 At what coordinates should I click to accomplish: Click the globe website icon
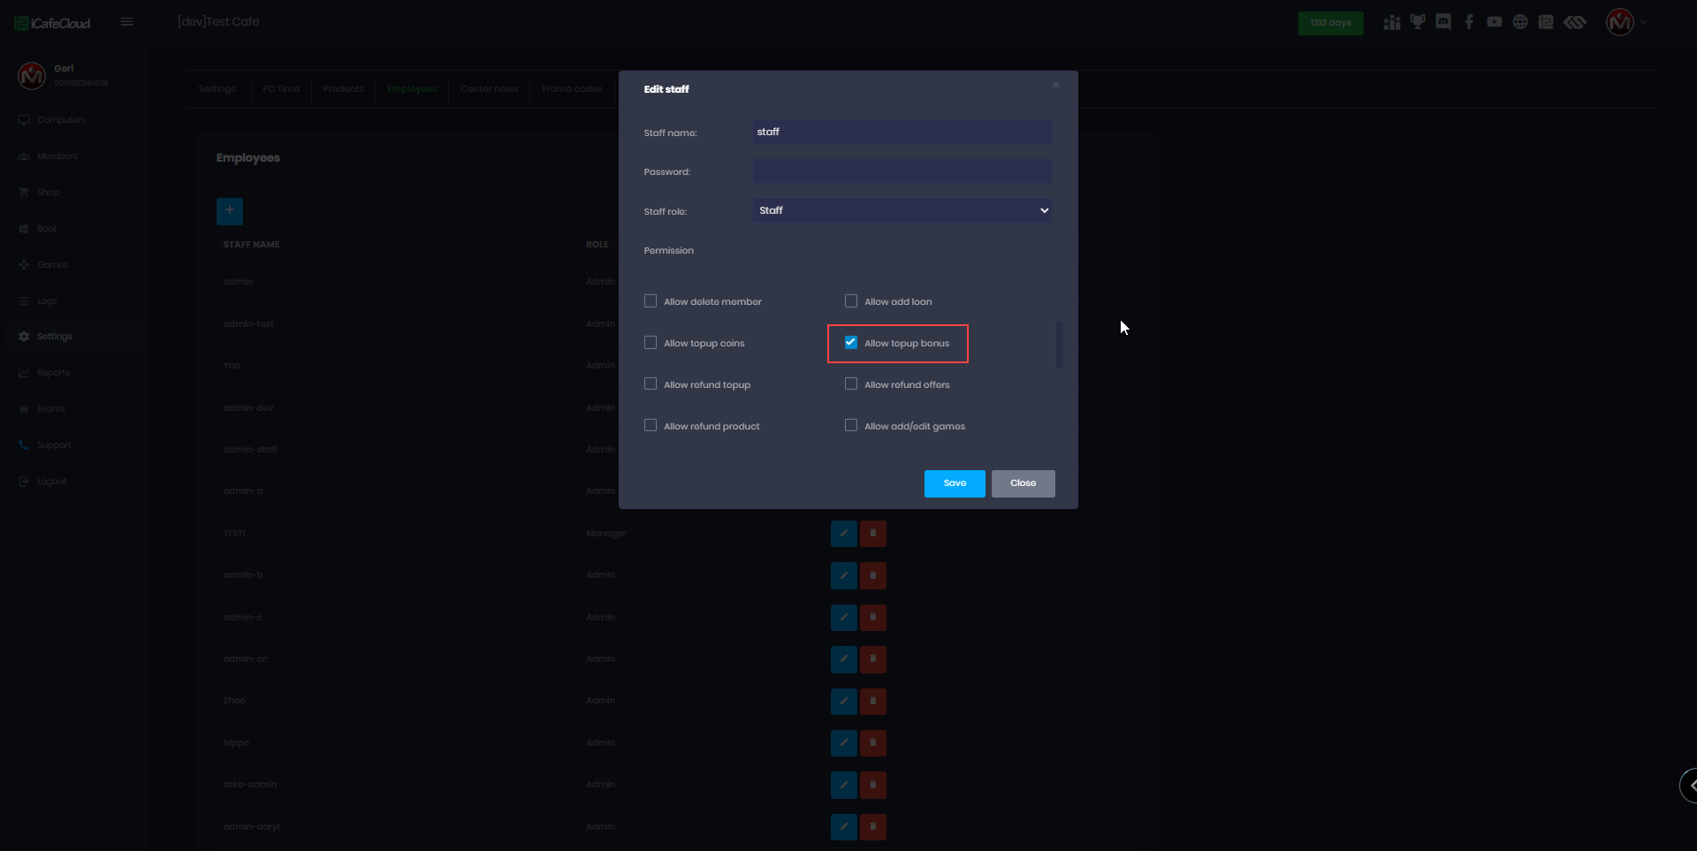[x=1520, y=22]
